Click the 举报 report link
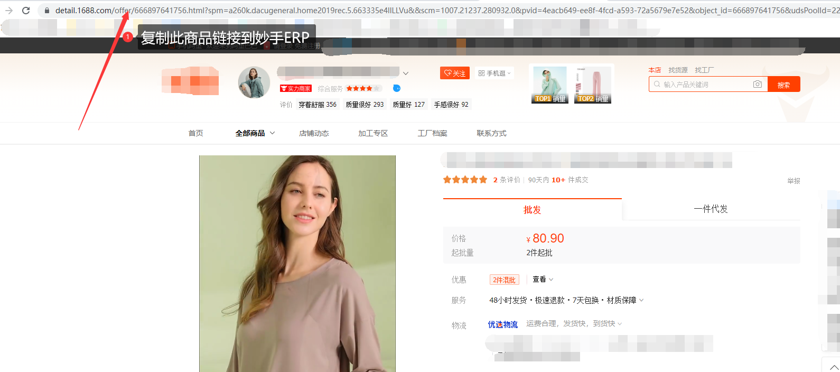 coord(794,181)
